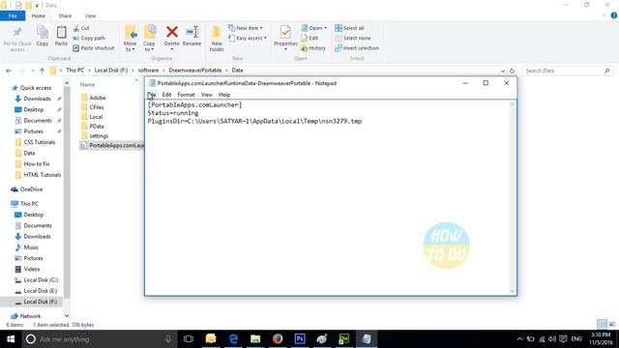Click History in Open group
The height and width of the screenshot is (348, 619).
coord(313,47)
